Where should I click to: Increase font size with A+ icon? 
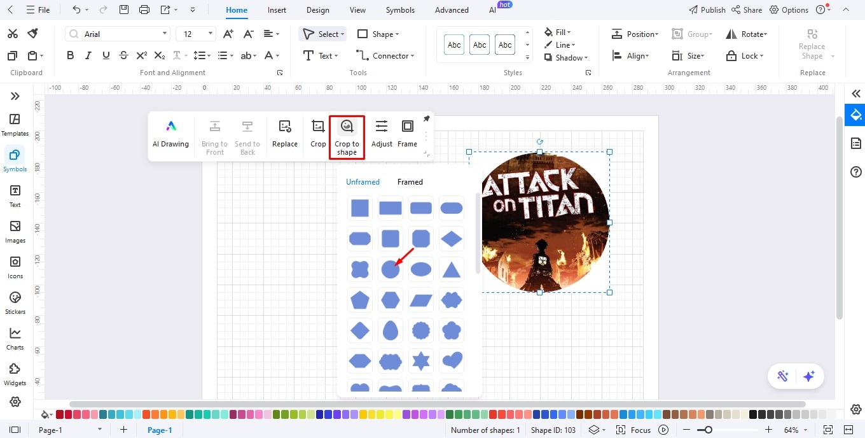point(228,34)
